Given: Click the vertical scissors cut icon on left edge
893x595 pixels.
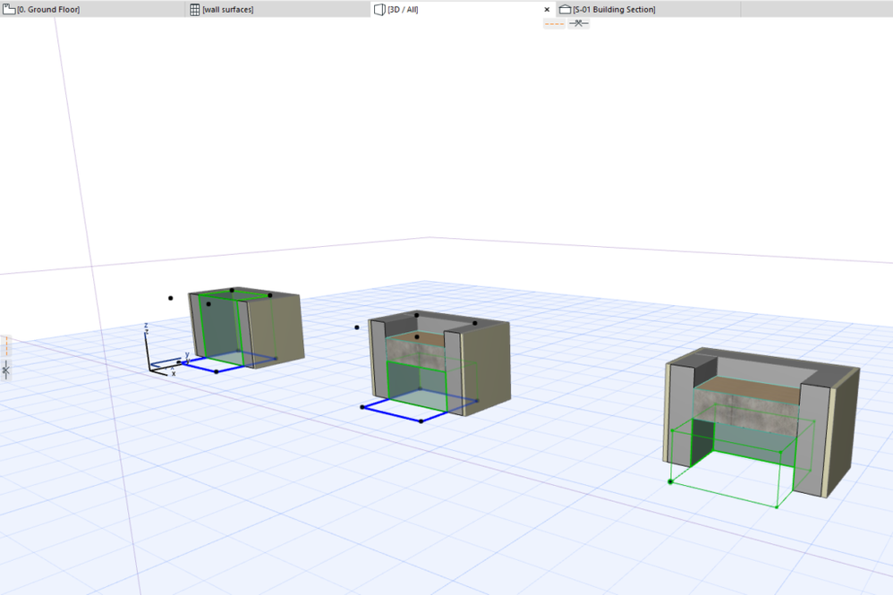Looking at the screenshot, I should [x=5, y=370].
